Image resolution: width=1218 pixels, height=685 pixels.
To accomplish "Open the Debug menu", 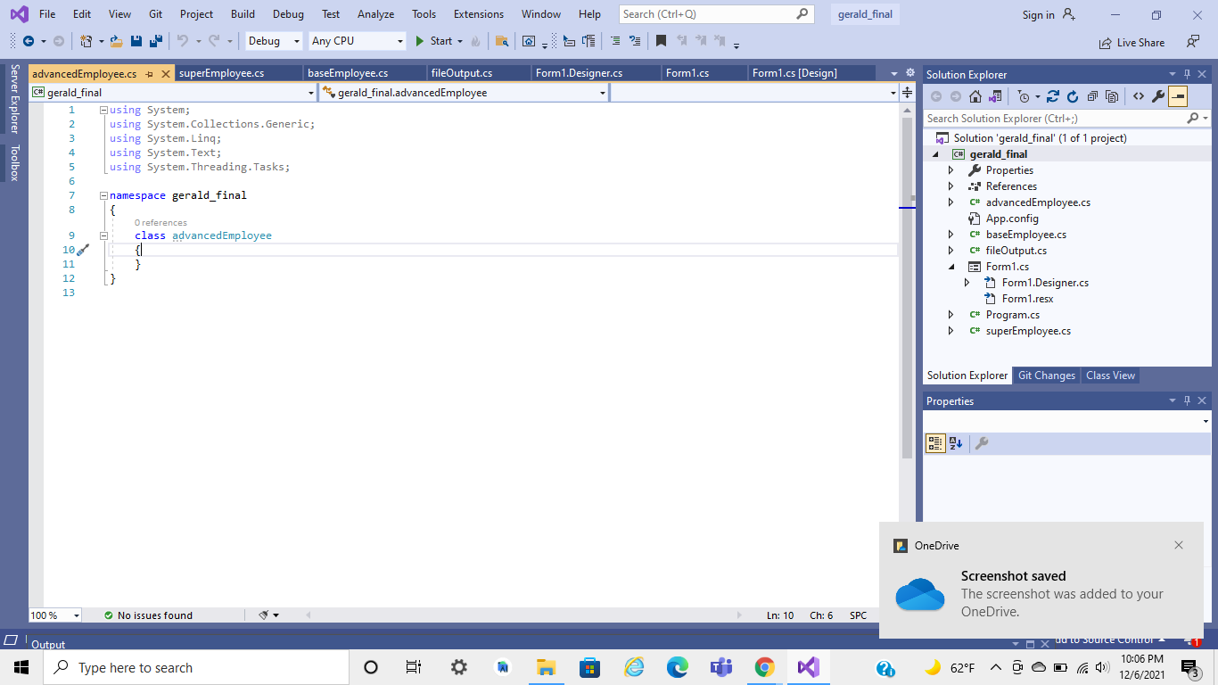I will click(x=287, y=13).
